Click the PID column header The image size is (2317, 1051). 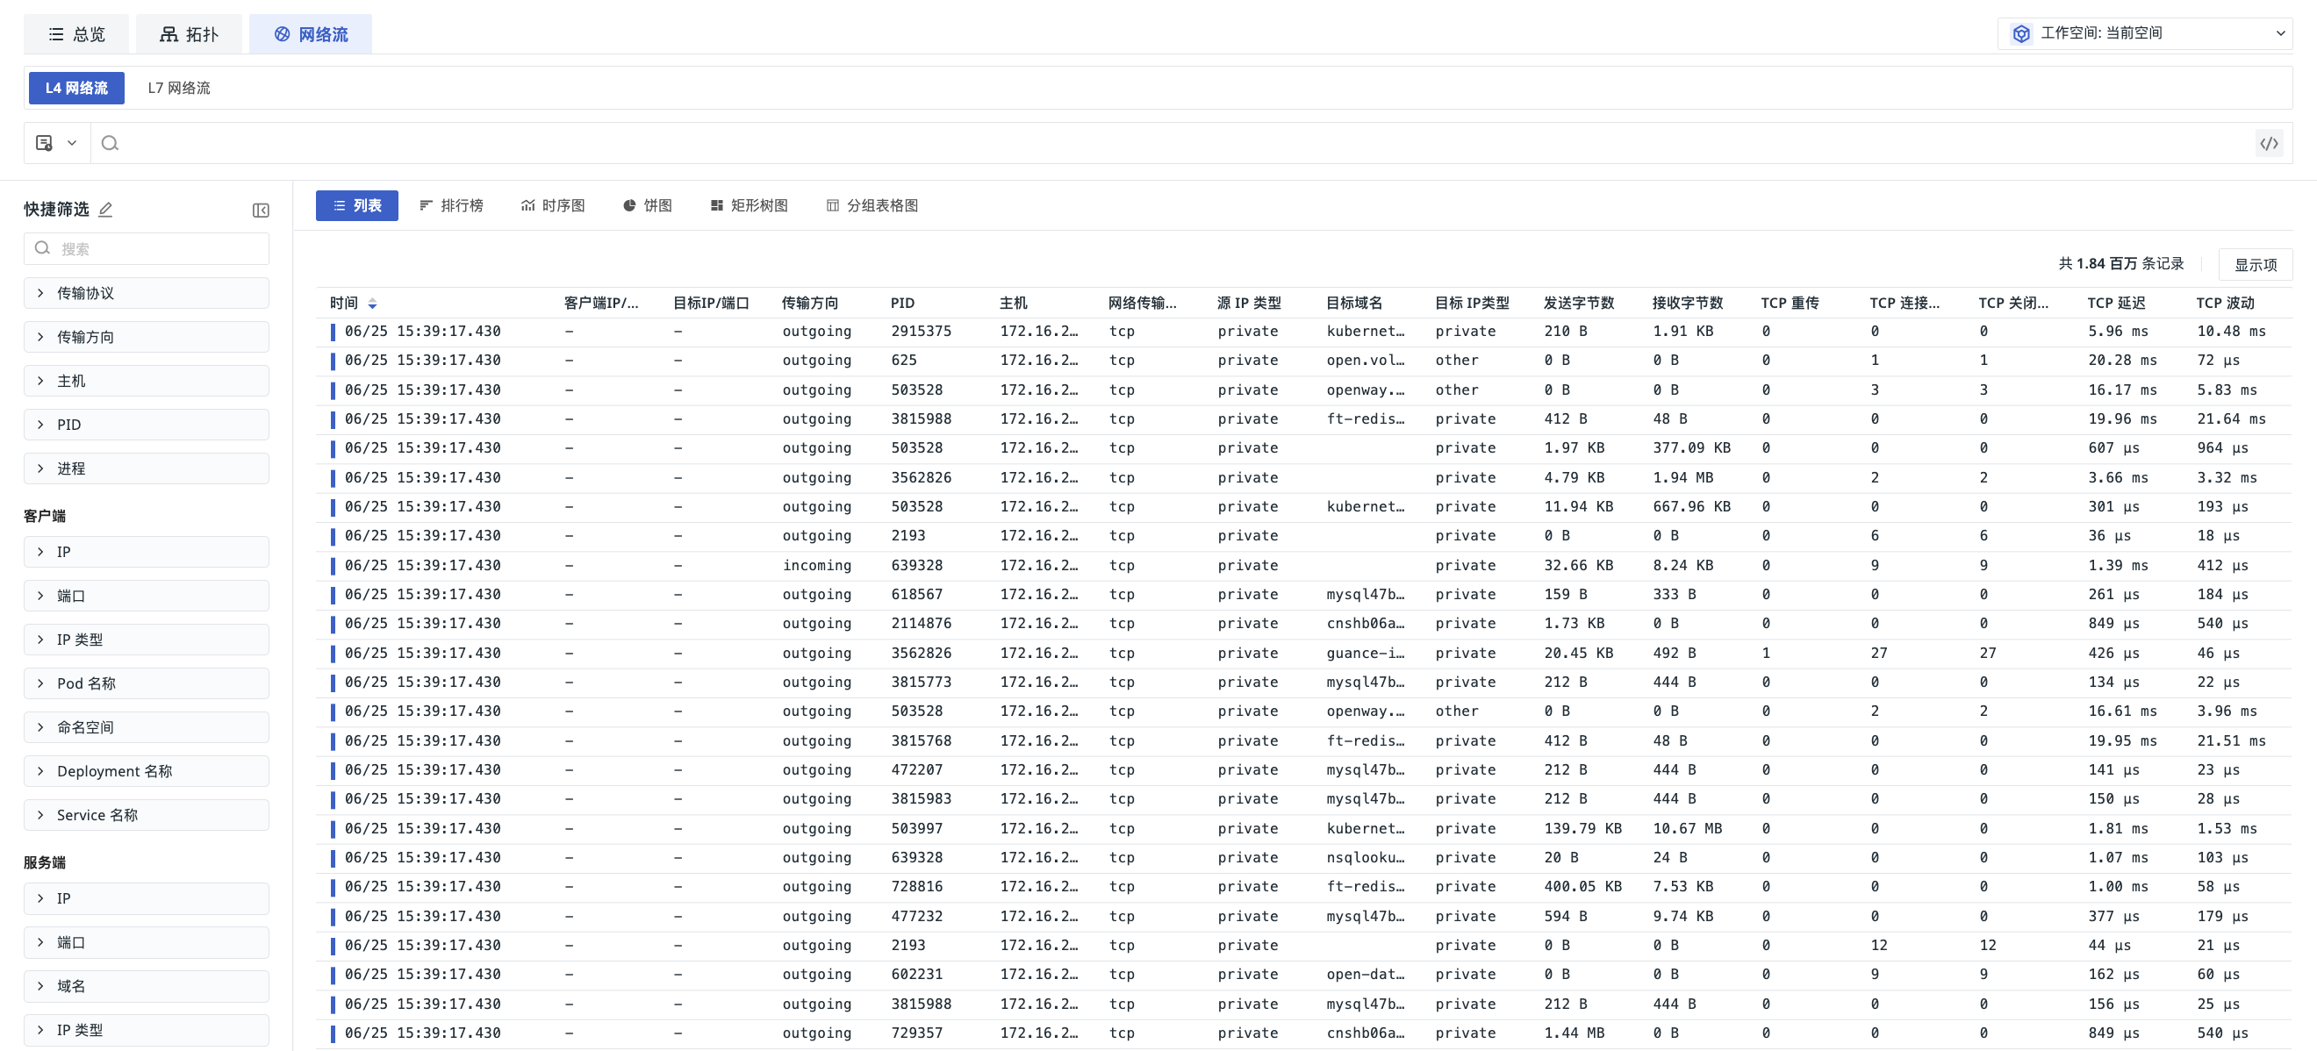pyautogui.click(x=902, y=303)
